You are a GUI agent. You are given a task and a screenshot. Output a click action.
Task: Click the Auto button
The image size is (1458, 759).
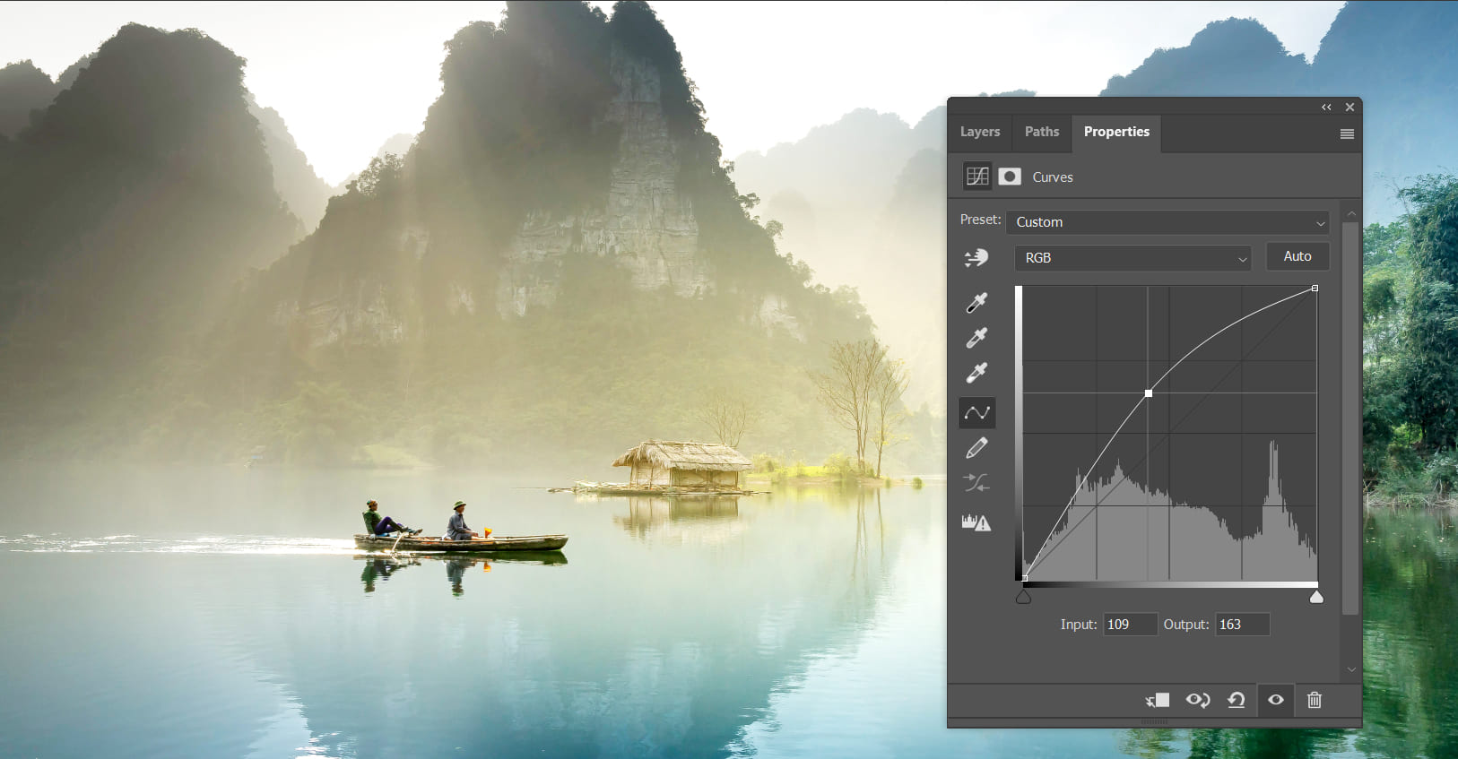pyautogui.click(x=1297, y=256)
